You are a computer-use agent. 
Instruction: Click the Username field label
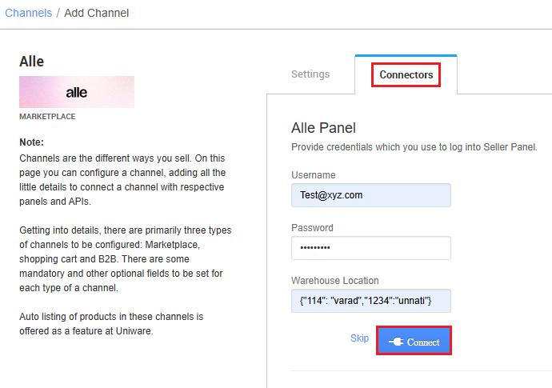click(x=314, y=175)
